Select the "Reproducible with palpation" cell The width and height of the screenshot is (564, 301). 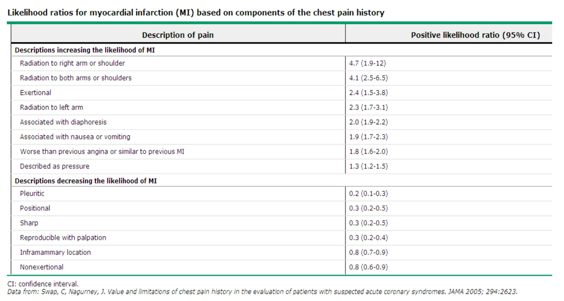point(63,238)
